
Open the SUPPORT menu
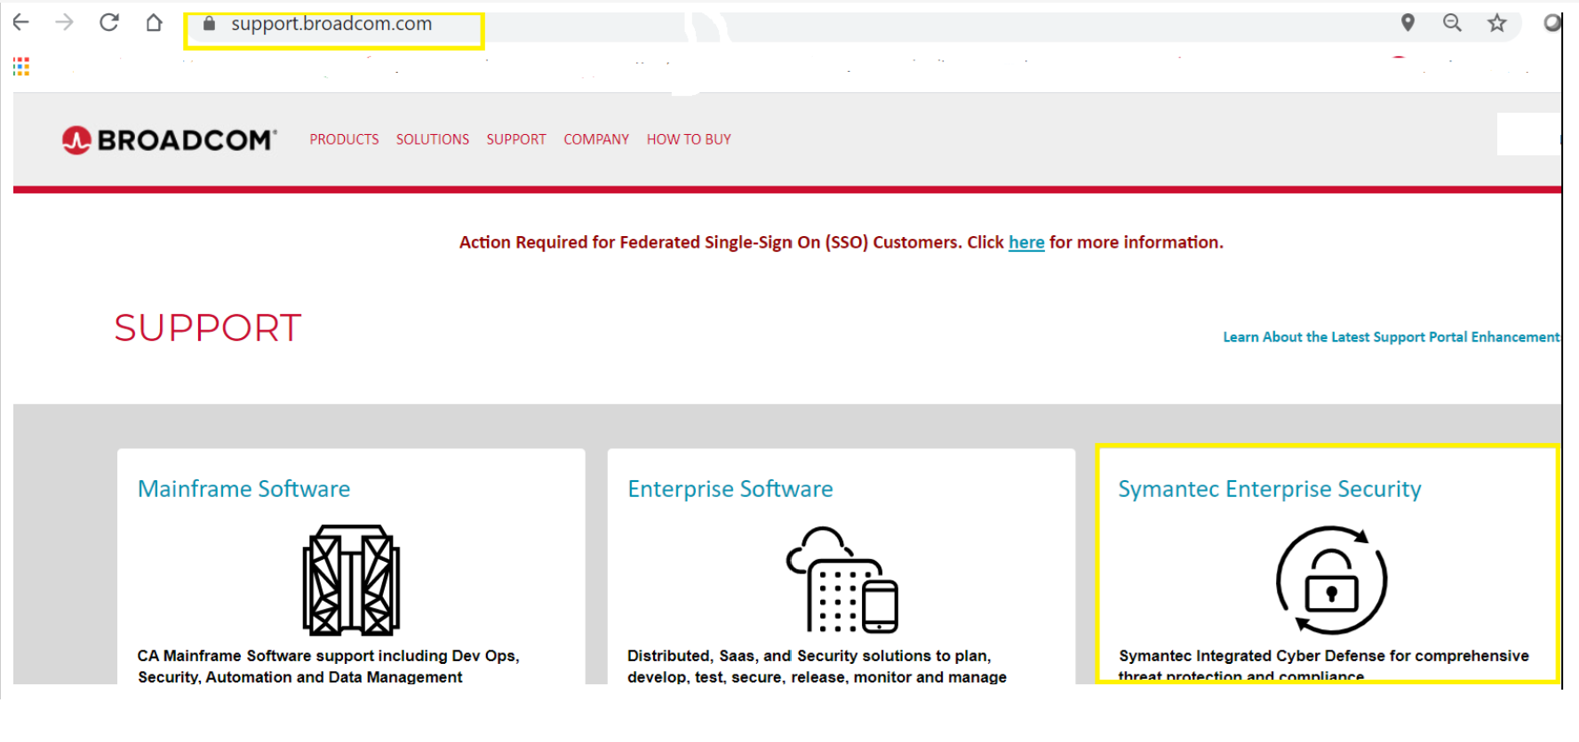(515, 139)
